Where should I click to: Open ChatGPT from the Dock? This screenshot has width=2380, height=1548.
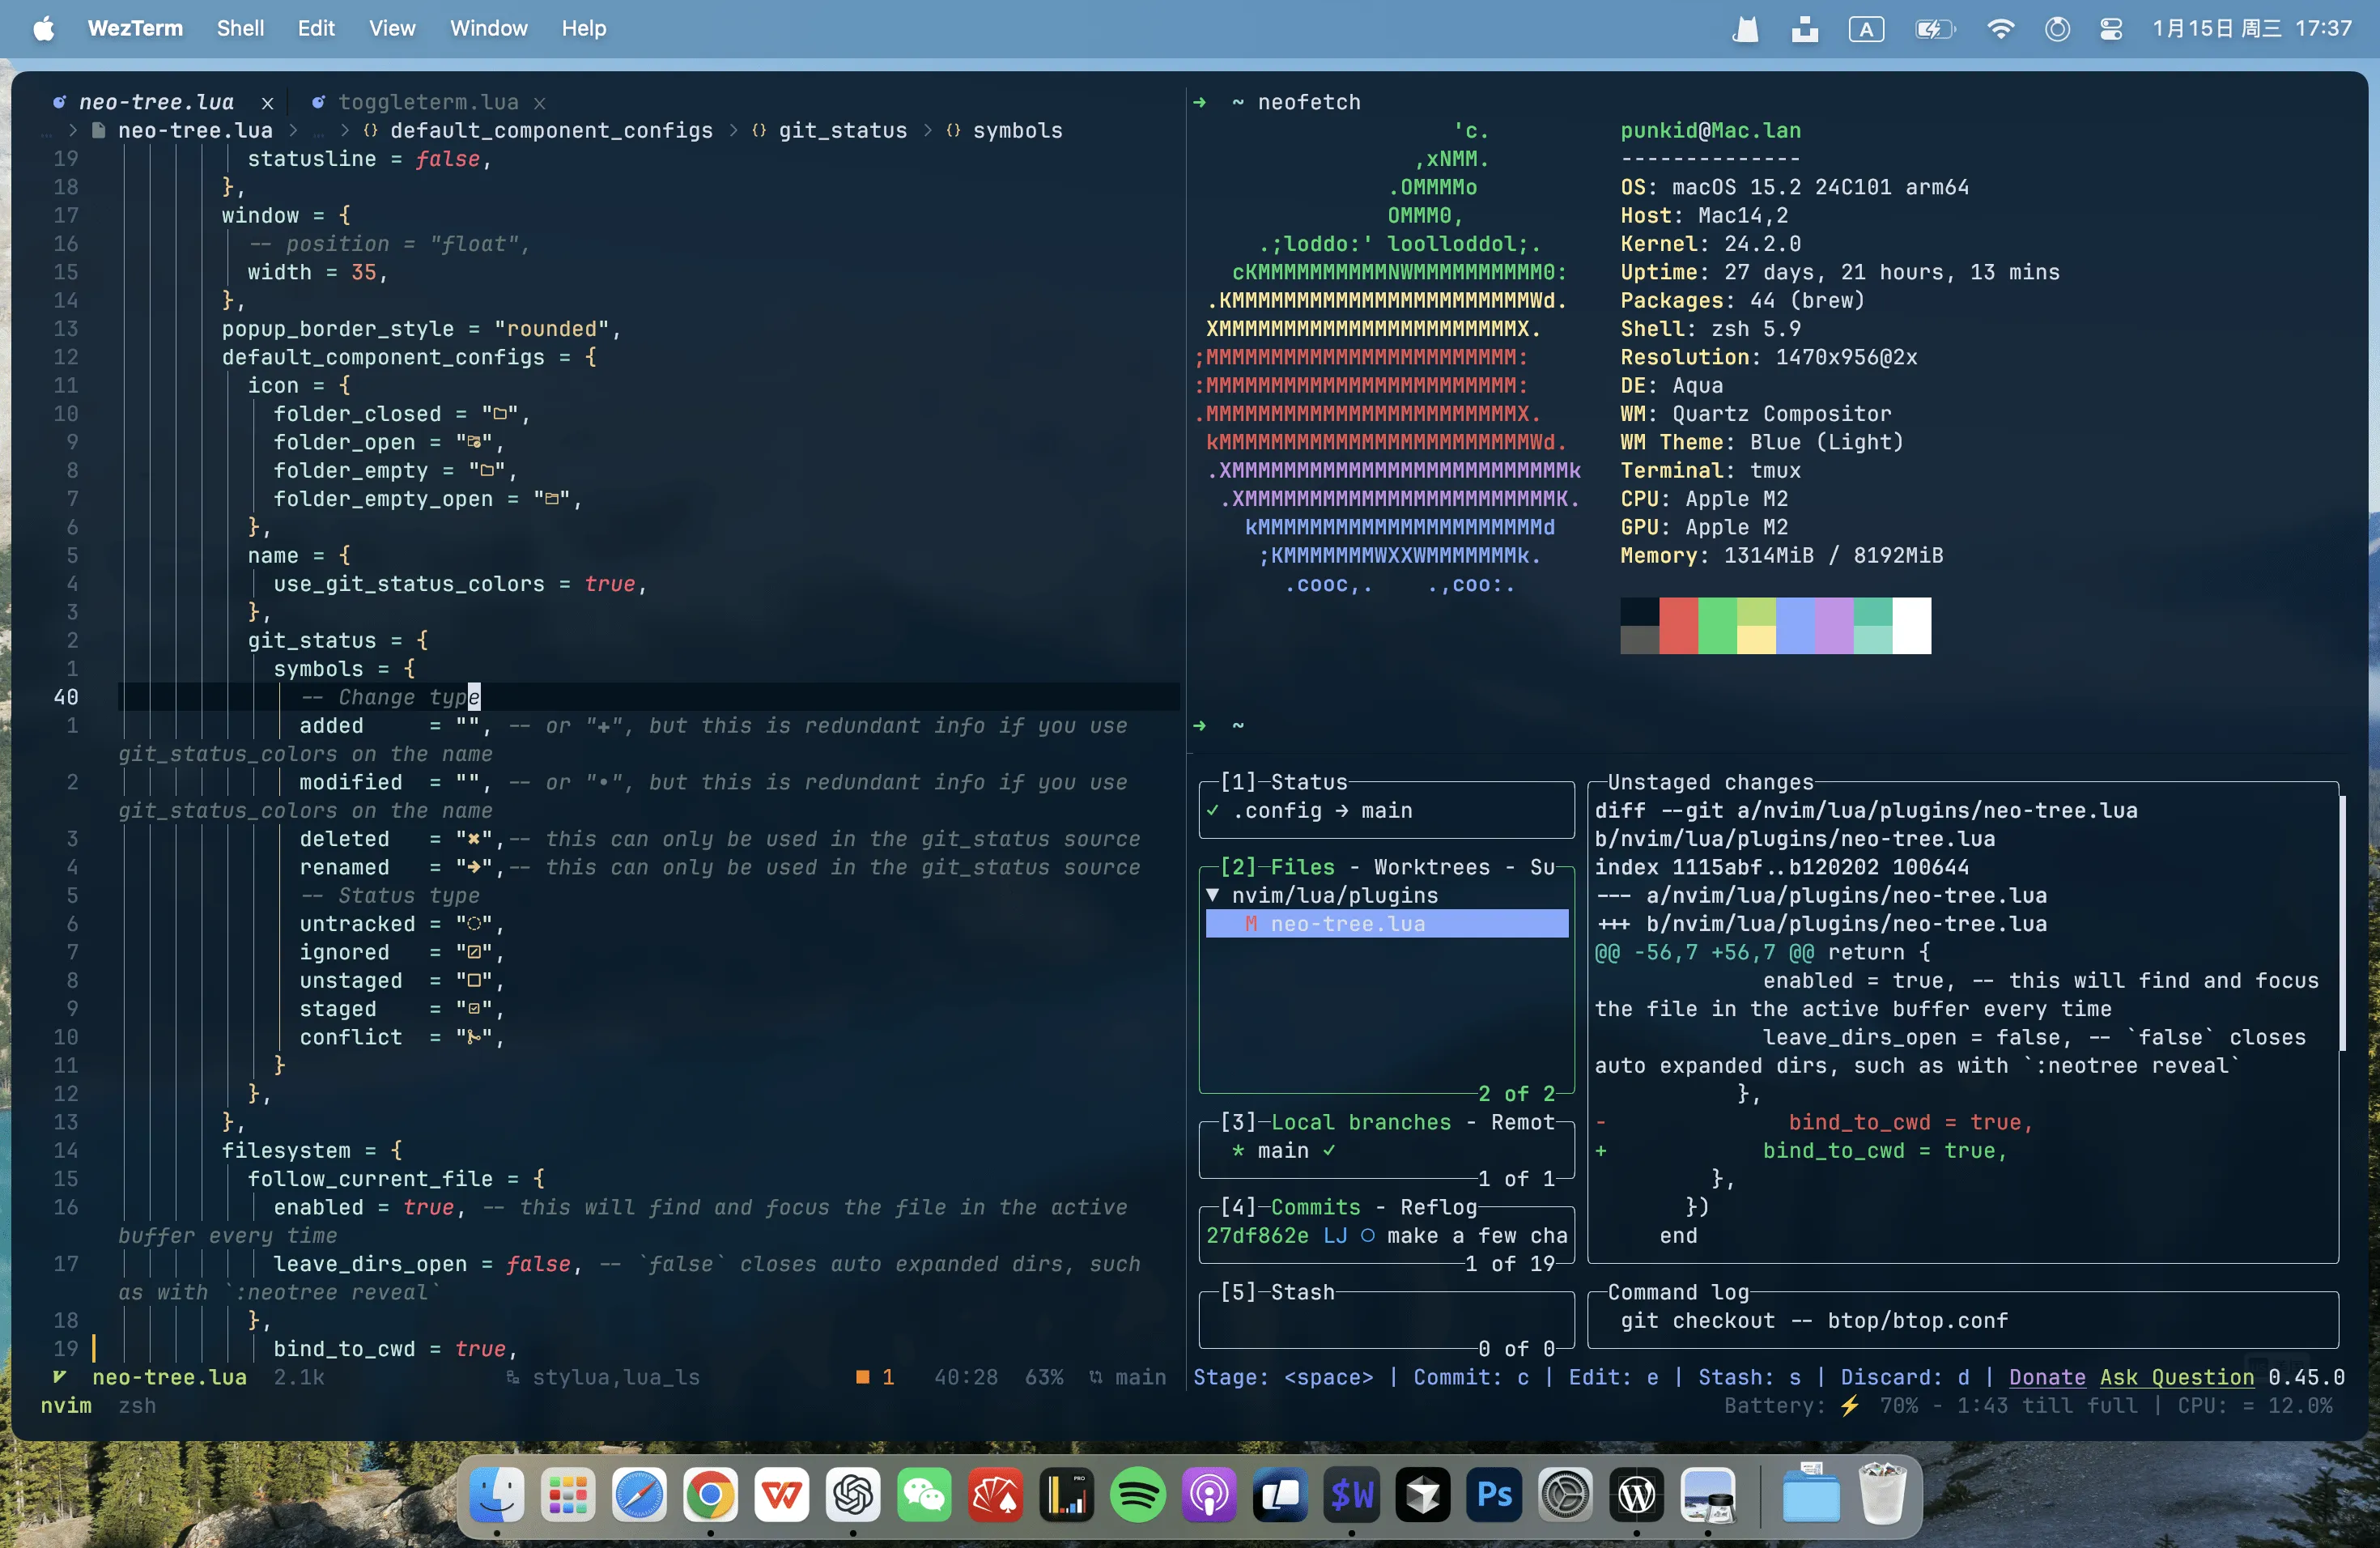click(852, 1494)
